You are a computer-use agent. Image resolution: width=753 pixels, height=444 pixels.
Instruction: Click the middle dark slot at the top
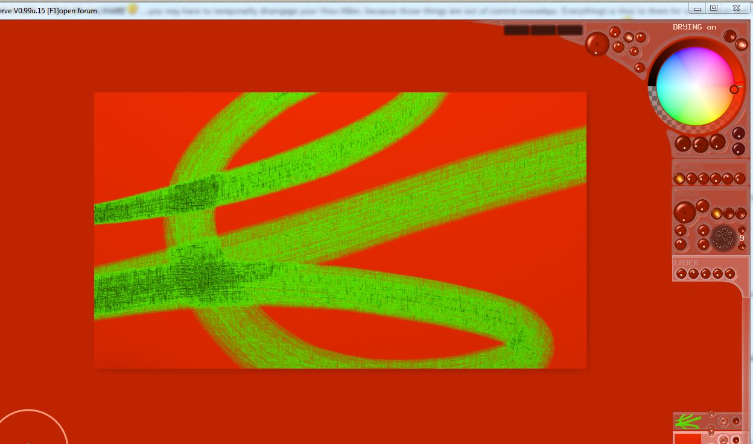coord(543,30)
